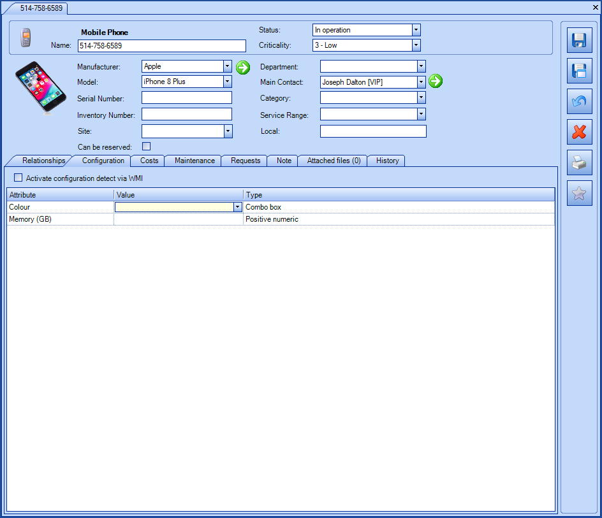Click the Serial Number input field
This screenshot has width=602, height=518.
click(x=186, y=97)
